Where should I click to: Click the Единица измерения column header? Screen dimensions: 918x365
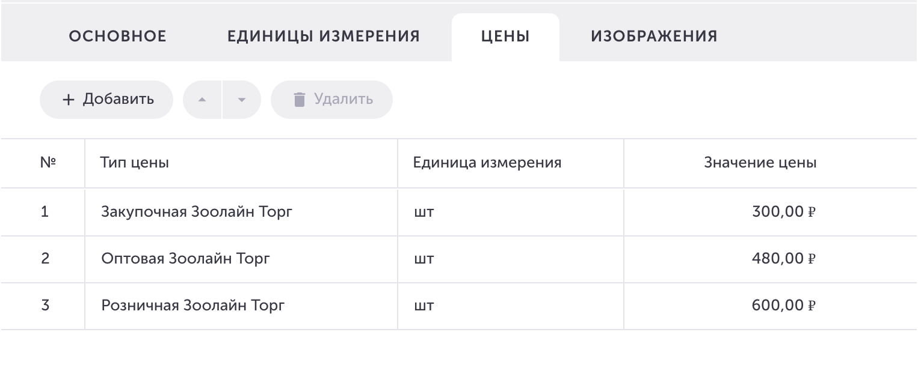click(x=487, y=163)
